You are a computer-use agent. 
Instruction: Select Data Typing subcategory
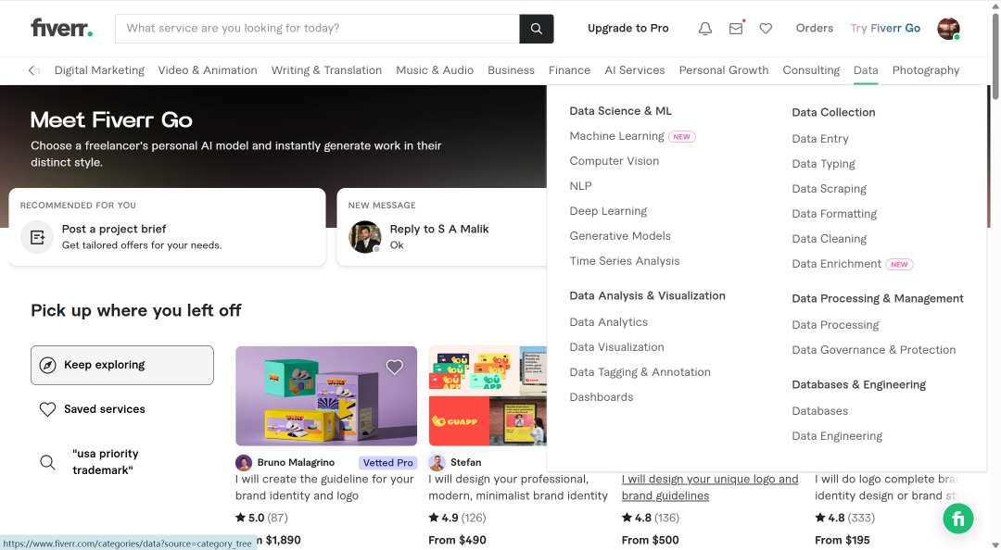coord(824,163)
